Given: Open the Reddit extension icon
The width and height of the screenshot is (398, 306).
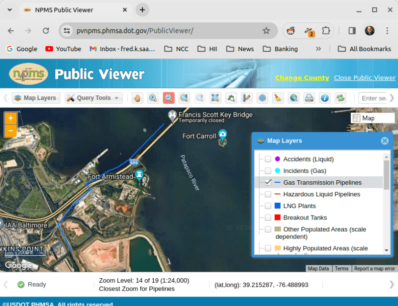Looking at the screenshot, I should (291, 31).
